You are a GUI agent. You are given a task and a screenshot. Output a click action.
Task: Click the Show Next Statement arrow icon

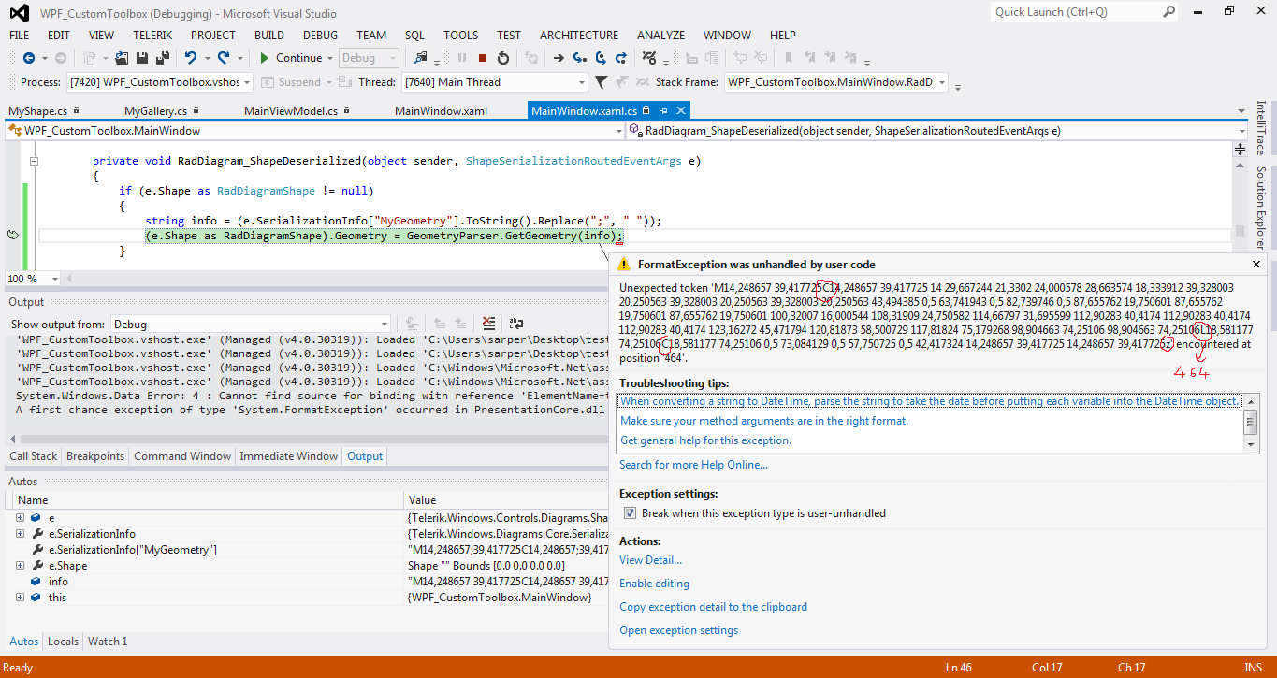tap(559, 58)
